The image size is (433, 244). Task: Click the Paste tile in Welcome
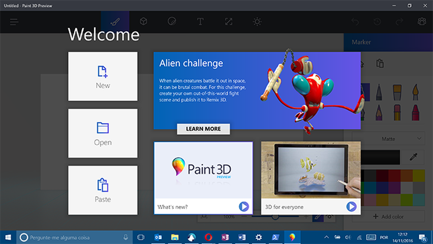tap(103, 190)
